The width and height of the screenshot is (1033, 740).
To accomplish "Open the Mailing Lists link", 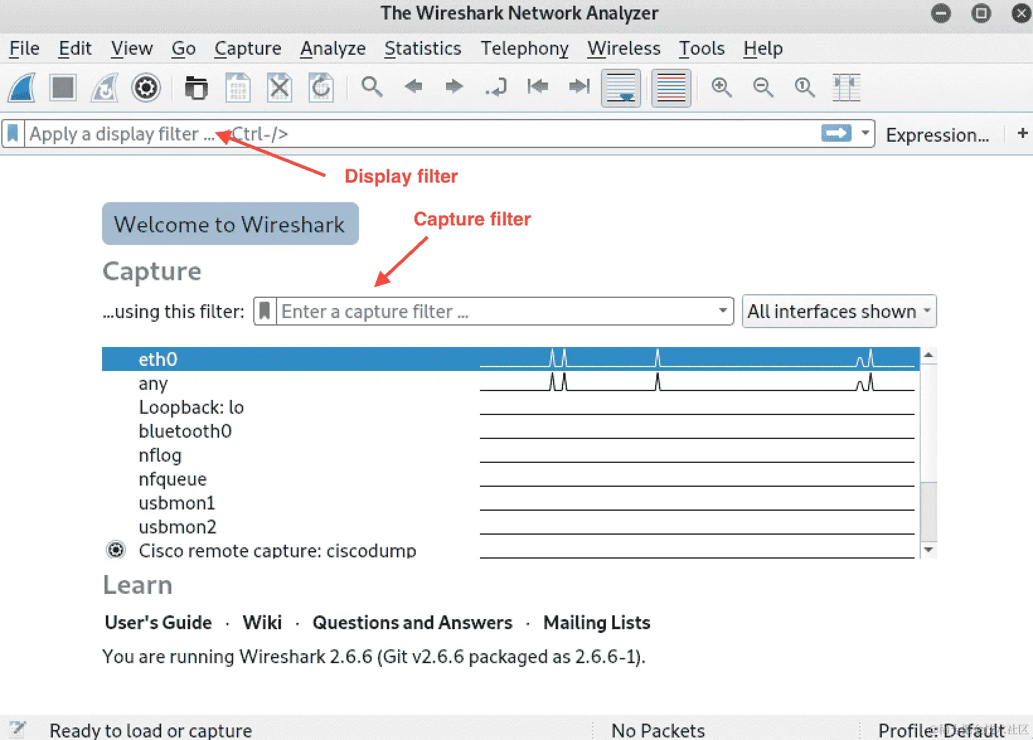I will (x=596, y=622).
